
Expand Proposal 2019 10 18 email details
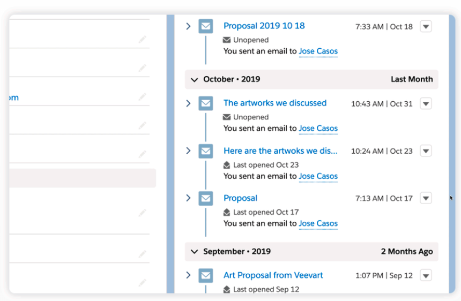tap(188, 26)
